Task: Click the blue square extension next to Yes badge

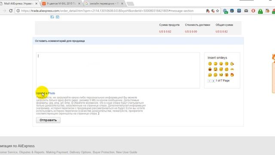Action: [232, 11]
